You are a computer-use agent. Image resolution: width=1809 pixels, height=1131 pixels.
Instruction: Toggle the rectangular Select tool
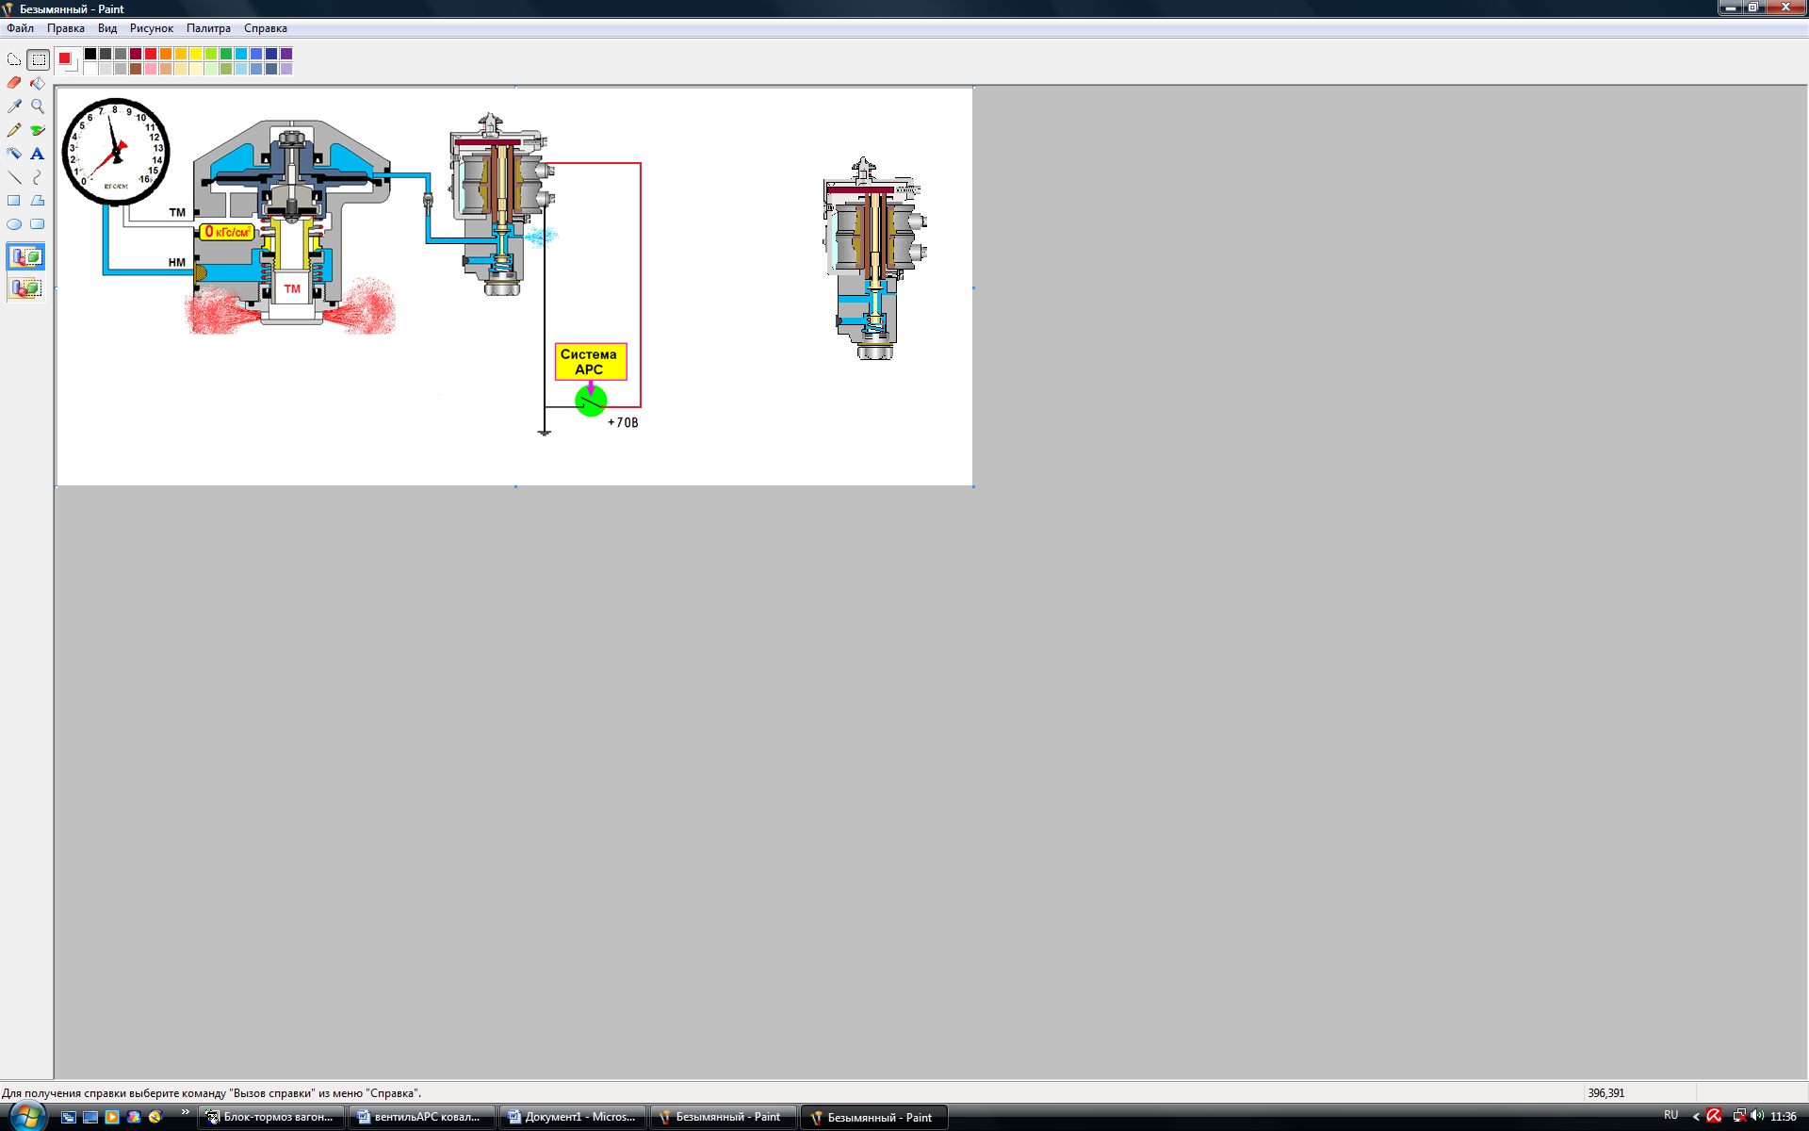(38, 59)
